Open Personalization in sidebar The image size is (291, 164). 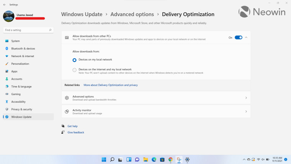pos(28,64)
